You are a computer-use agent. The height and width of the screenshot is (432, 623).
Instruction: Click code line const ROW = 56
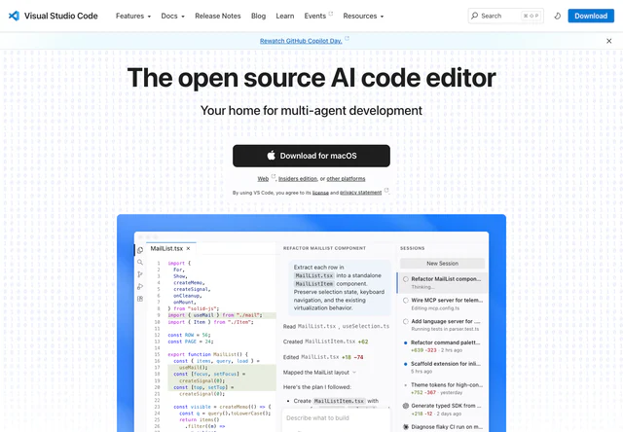[x=189, y=335]
